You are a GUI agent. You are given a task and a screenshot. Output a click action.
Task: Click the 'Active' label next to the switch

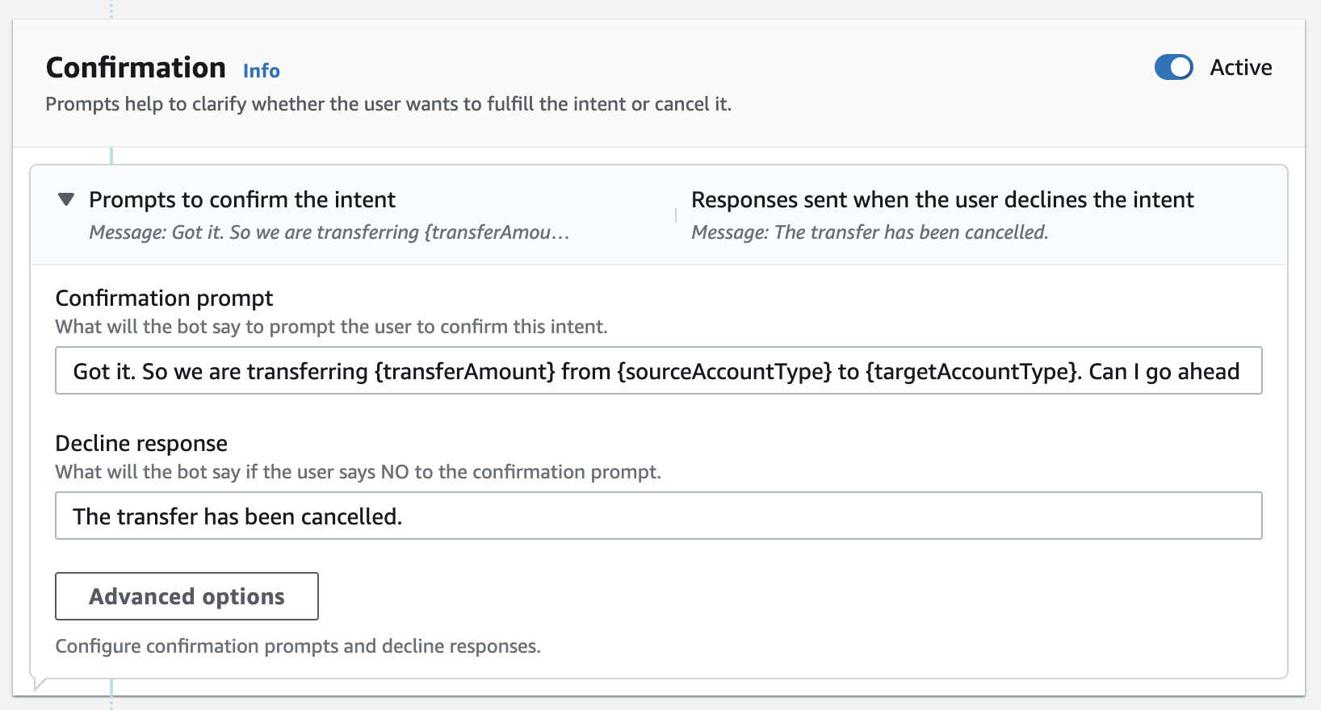pyautogui.click(x=1240, y=68)
